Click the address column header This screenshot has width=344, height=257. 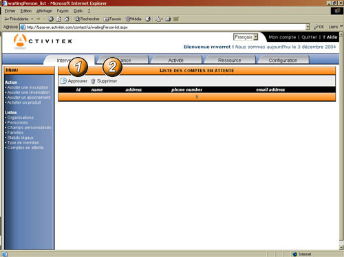point(133,89)
